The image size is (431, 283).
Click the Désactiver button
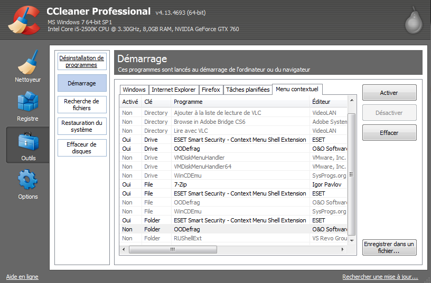389,113
